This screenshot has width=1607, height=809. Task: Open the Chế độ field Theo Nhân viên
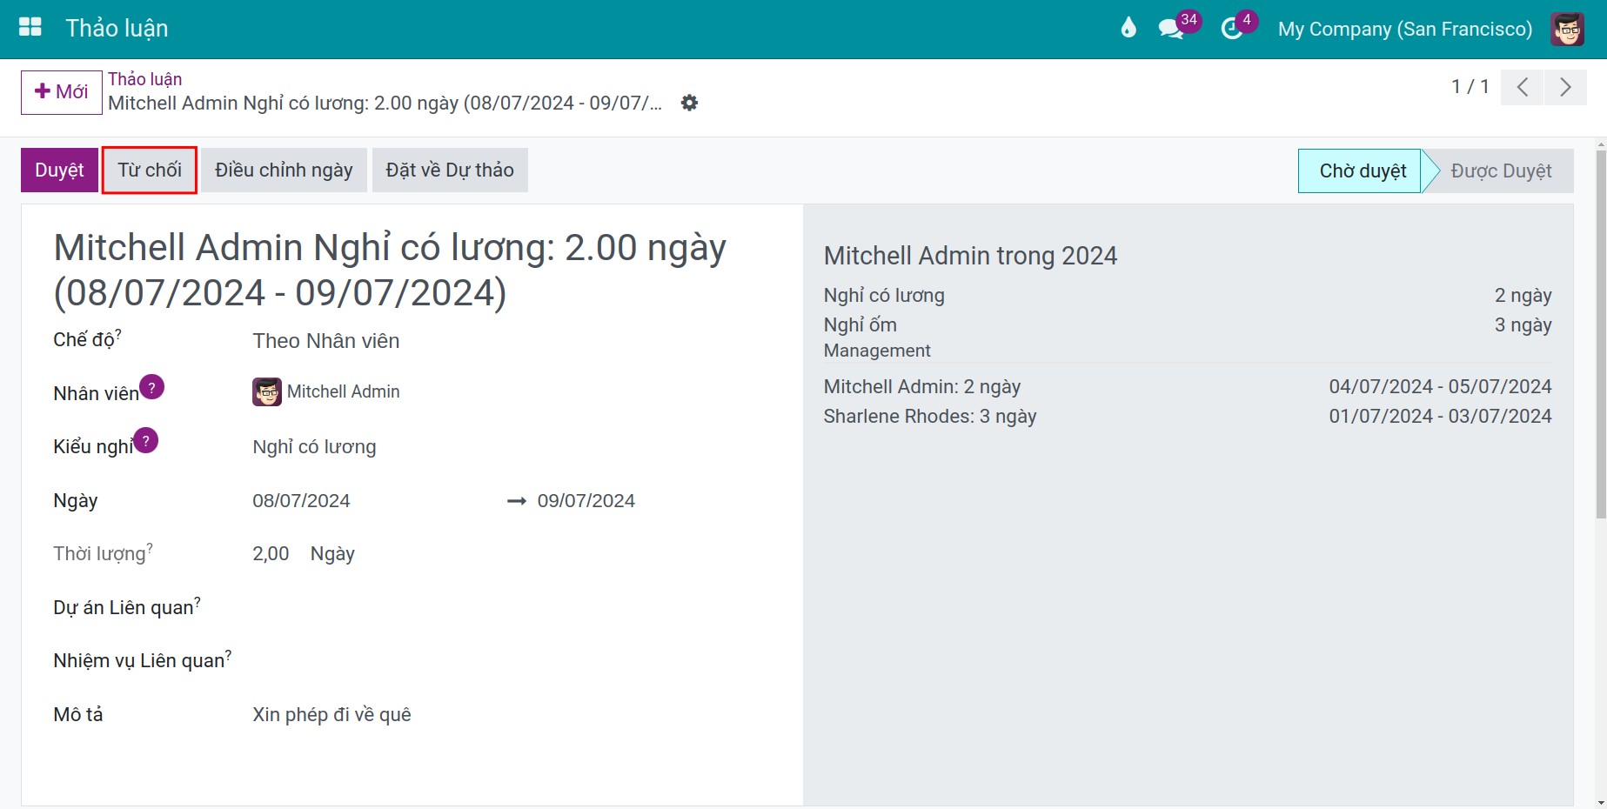pyautogui.click(x=326, y=341)
